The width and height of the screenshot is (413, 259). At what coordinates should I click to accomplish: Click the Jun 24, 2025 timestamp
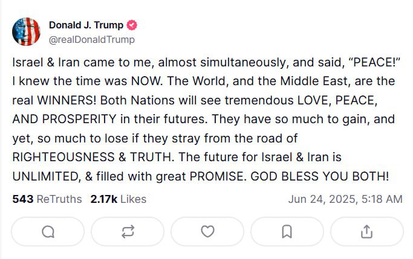(x=345, y=199)
